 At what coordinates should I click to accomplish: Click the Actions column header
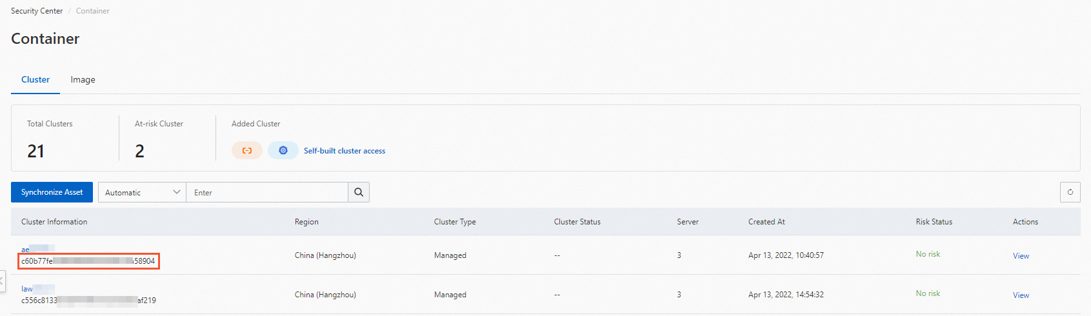click(1025, 222)
